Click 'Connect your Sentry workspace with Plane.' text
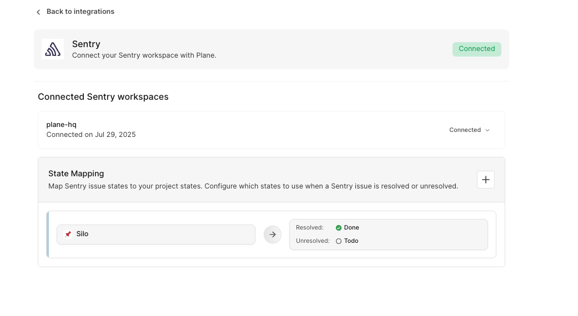 144,55
